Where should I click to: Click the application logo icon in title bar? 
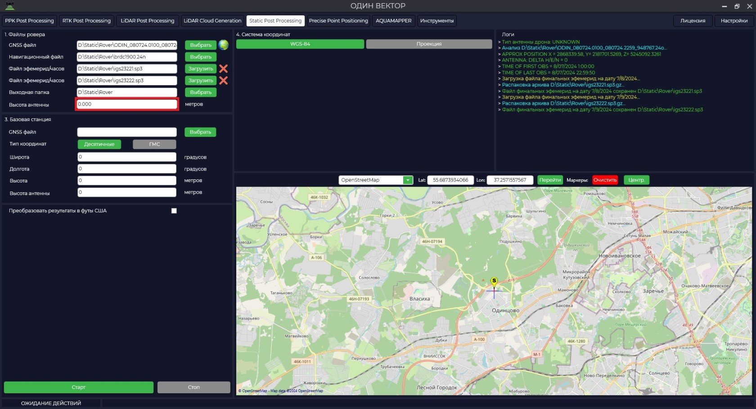coord(9,6)
